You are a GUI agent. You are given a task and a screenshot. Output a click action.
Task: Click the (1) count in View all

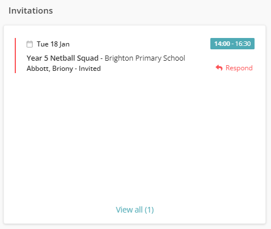coord(149,210)
